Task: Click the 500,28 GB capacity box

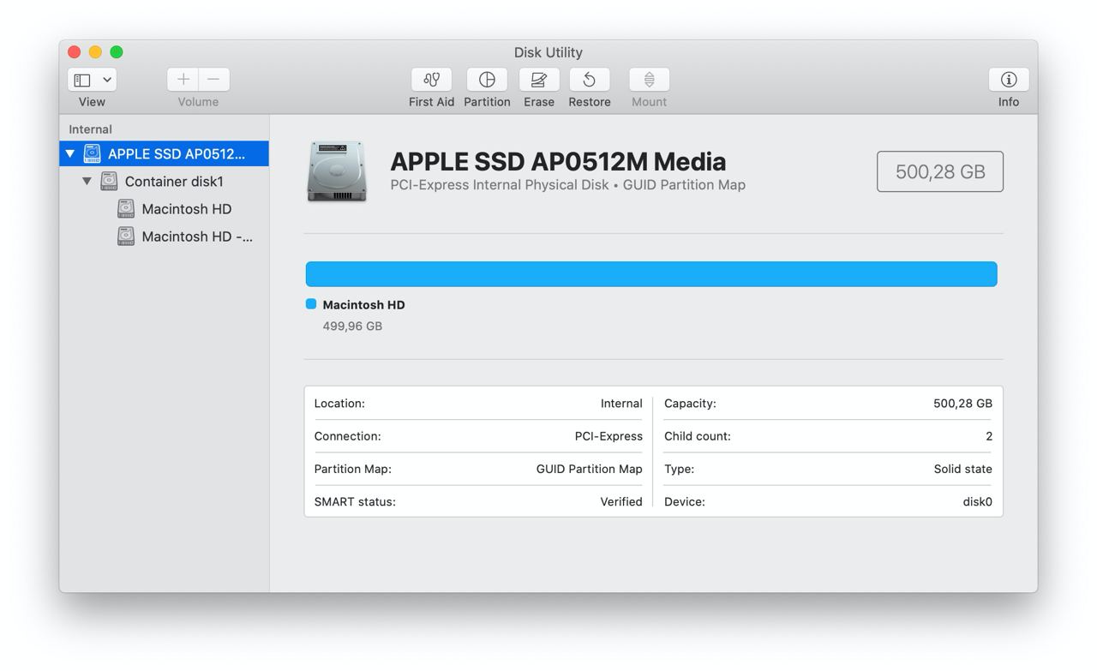Action: 940,171
